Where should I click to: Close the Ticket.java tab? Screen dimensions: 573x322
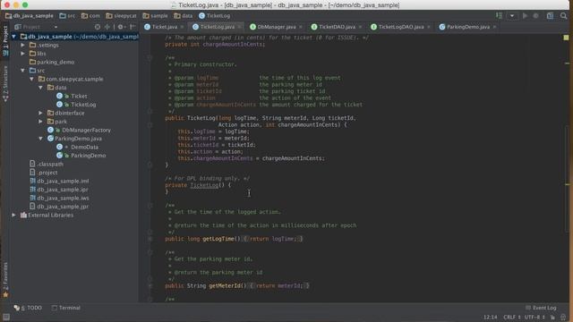[x=182, y=27]
